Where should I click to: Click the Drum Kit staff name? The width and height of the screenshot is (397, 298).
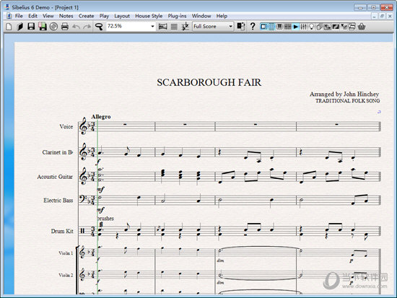[62, 231]
